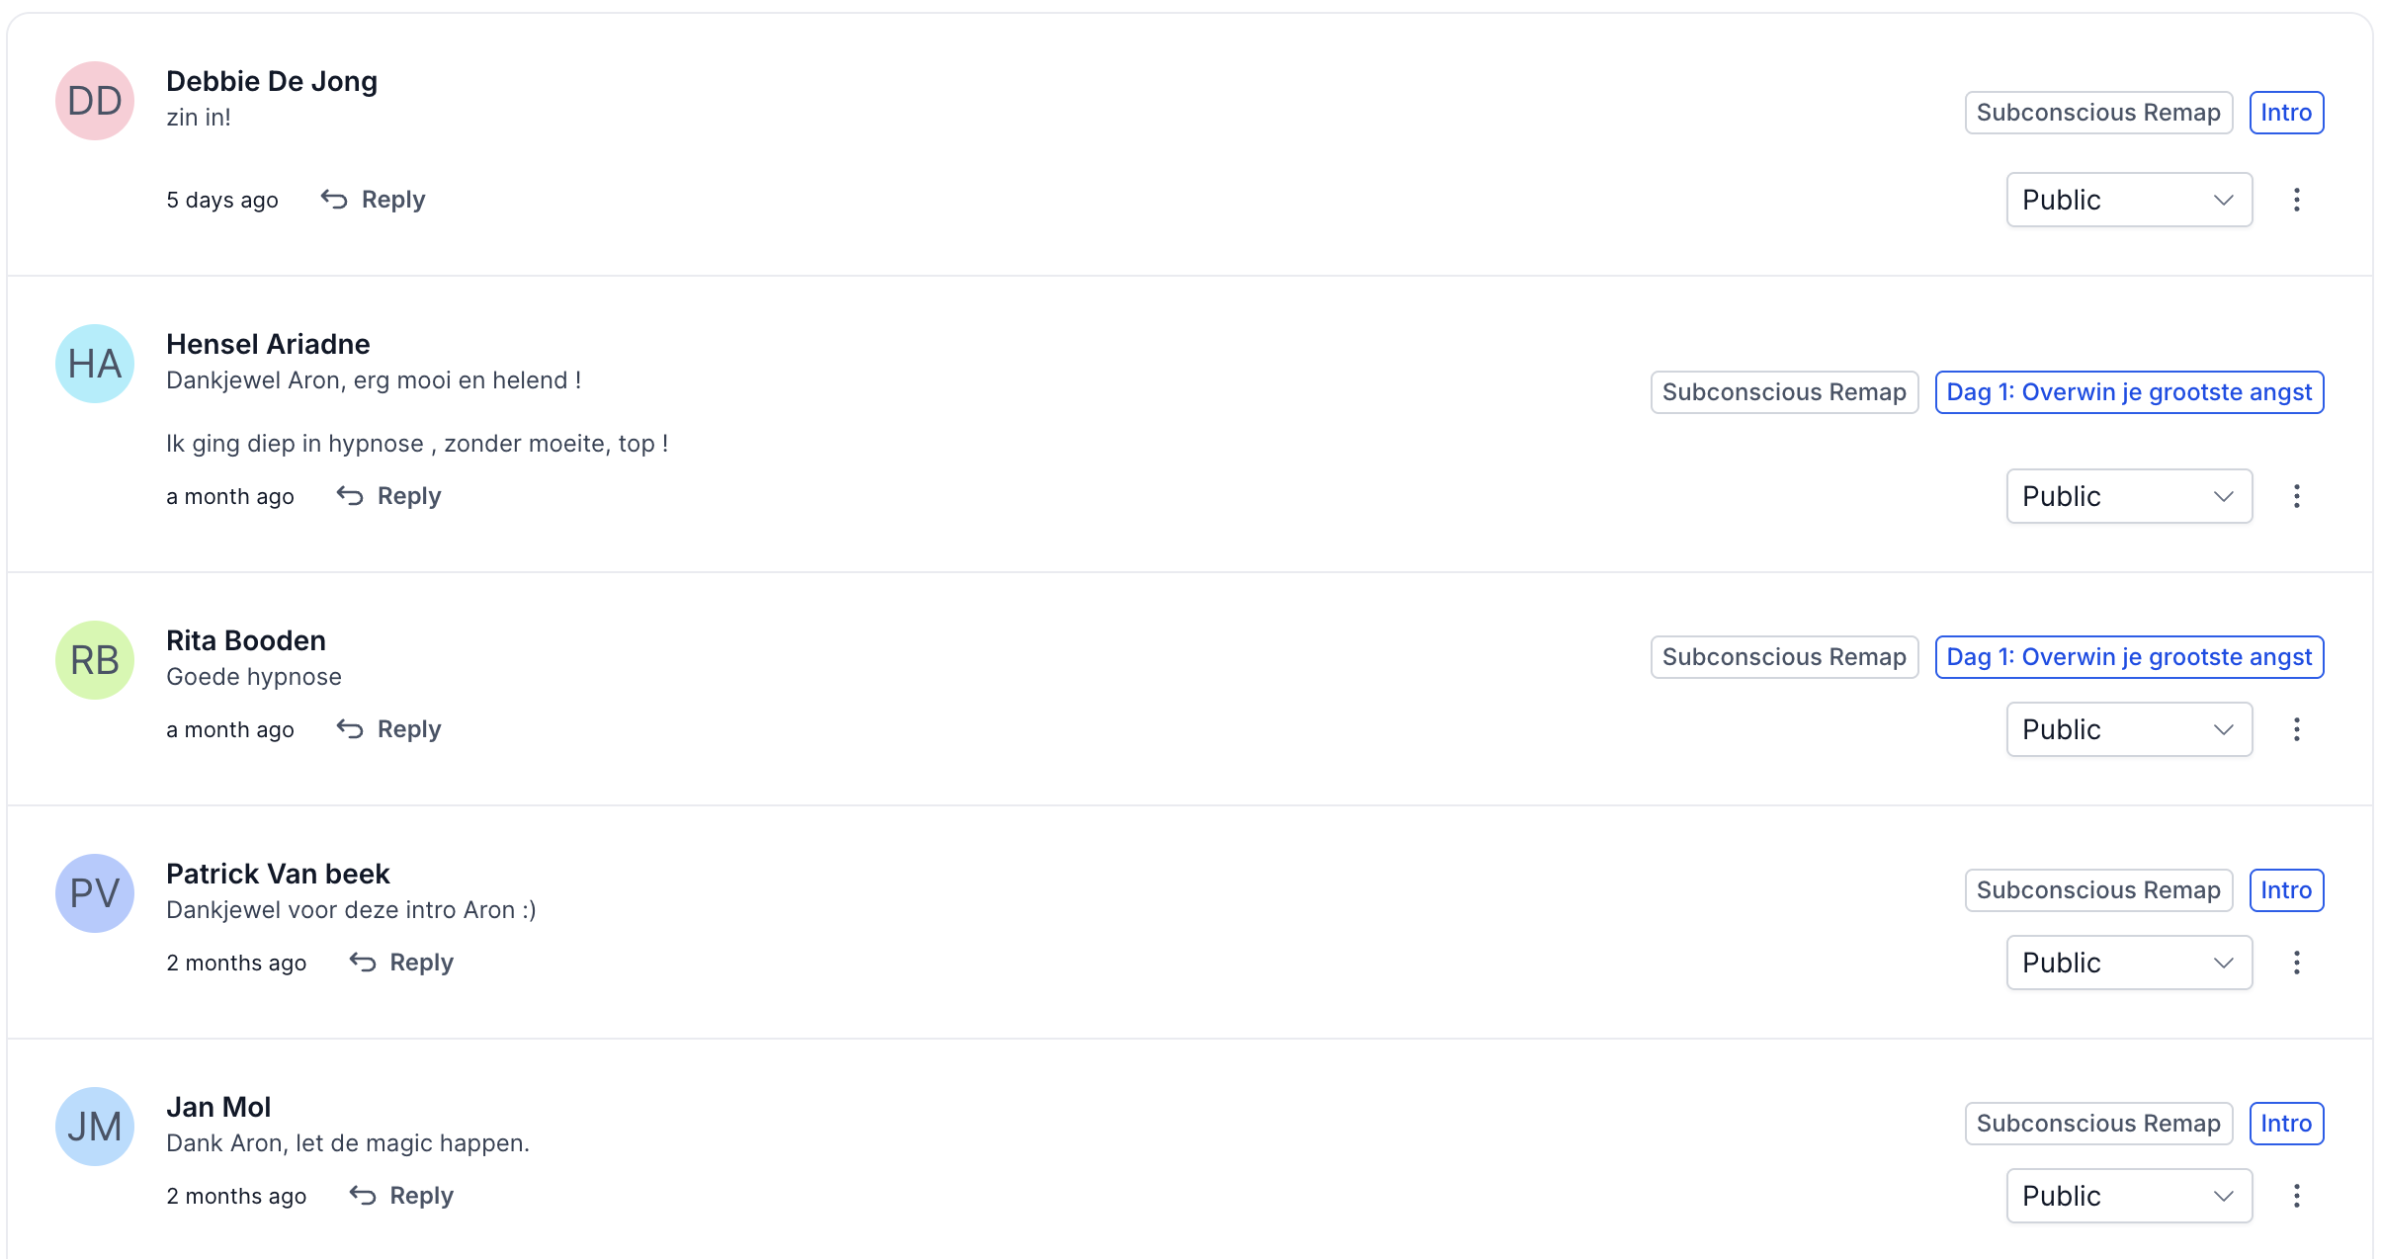Reply to Jan Mol's comment
The image size is (2382, 1259).
[401, 1196]
